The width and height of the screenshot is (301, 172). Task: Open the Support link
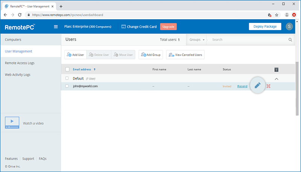pyautogui.click(x=28, y=158)
